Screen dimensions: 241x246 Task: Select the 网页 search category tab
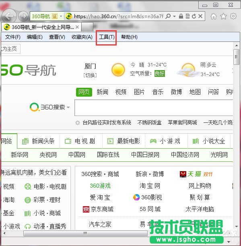(x=84, y=92)
